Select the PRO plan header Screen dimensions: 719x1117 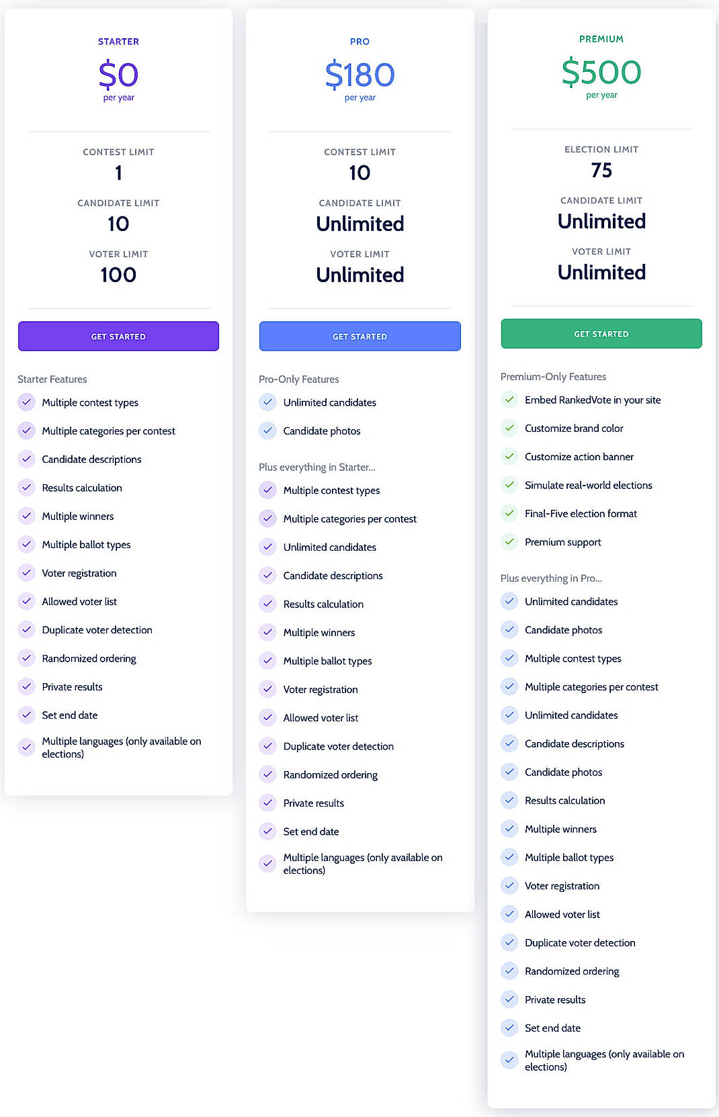pos(359,41)
